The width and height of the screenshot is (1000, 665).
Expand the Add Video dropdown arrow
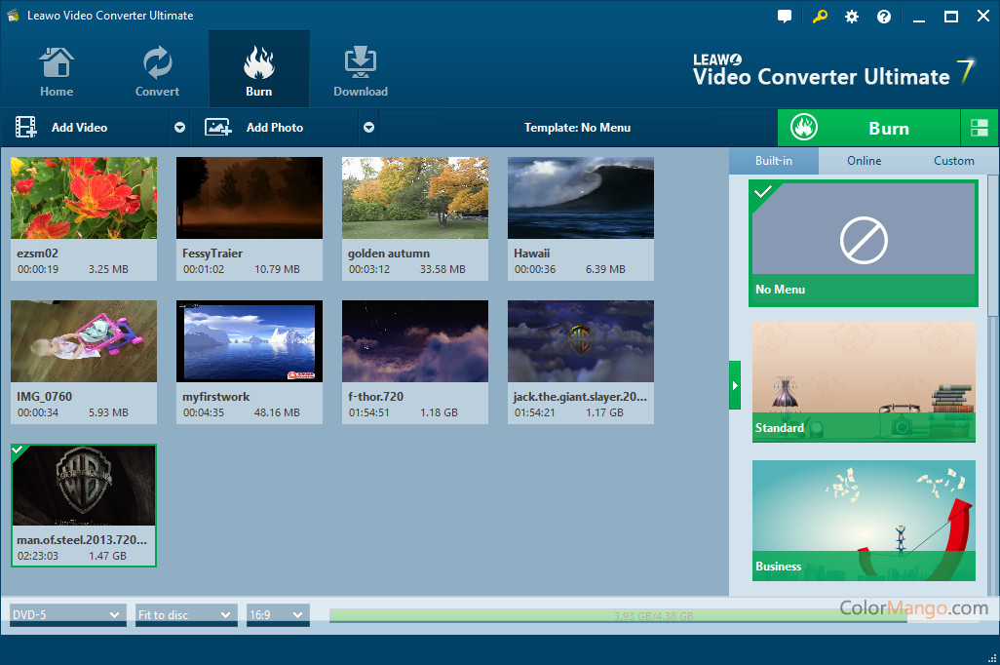point(180,127)
